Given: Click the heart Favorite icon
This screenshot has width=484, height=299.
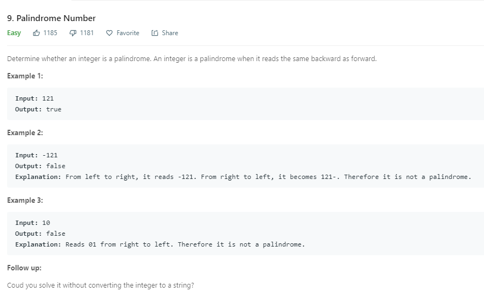Looking at the screenshot, I should point(109,33).
